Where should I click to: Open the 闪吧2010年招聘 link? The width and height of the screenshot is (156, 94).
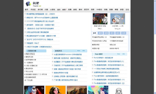click(x=39, y=47)
